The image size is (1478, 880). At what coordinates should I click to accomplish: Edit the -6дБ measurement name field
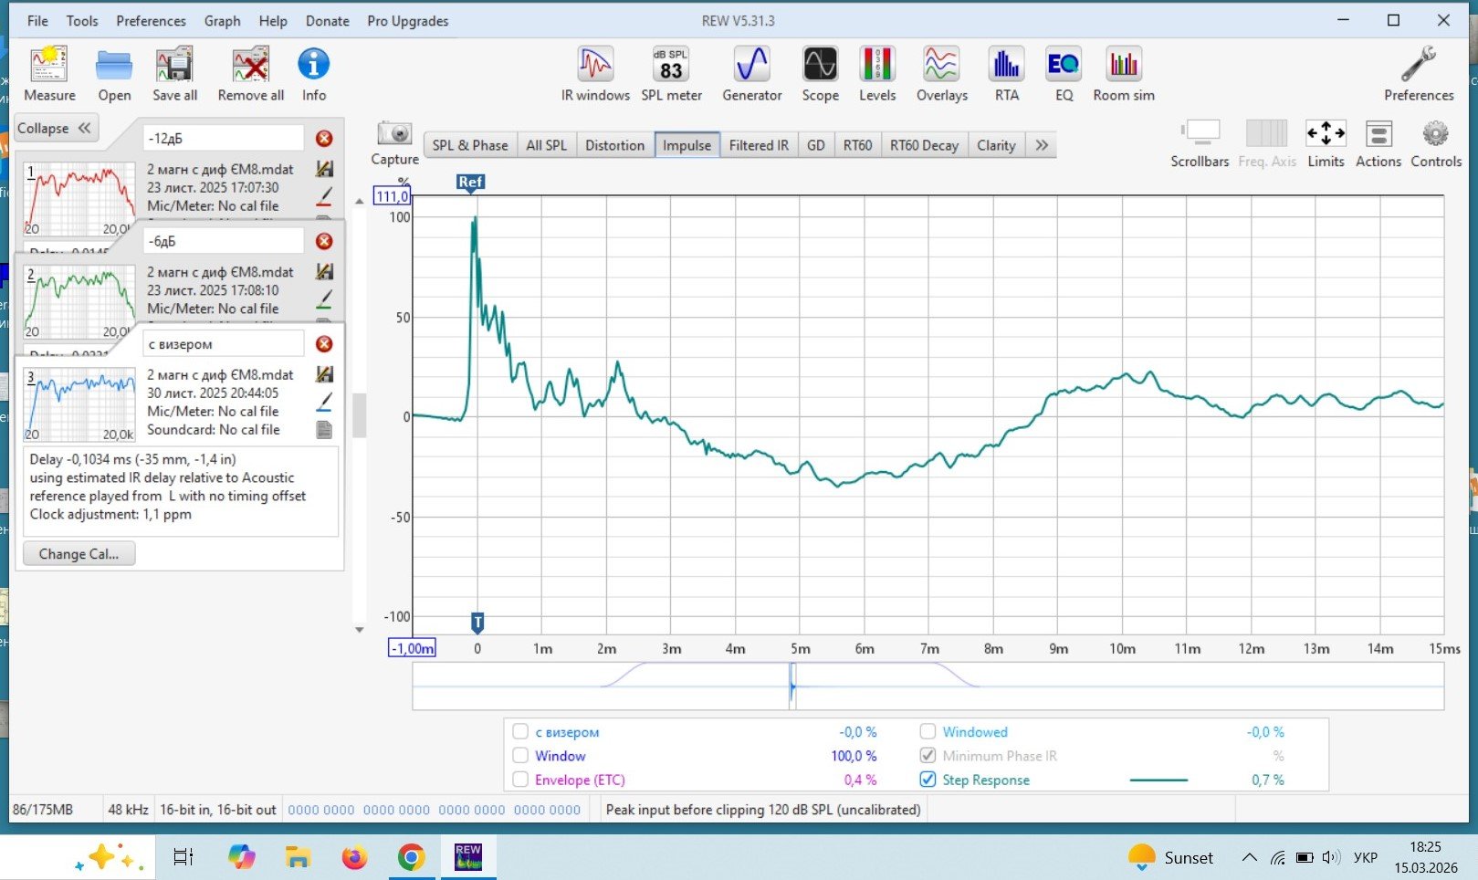tap(224, 242)
